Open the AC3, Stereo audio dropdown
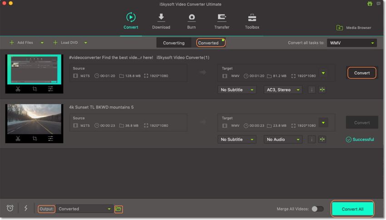Viewport: 386px width, 220px height. click(283, 90)
